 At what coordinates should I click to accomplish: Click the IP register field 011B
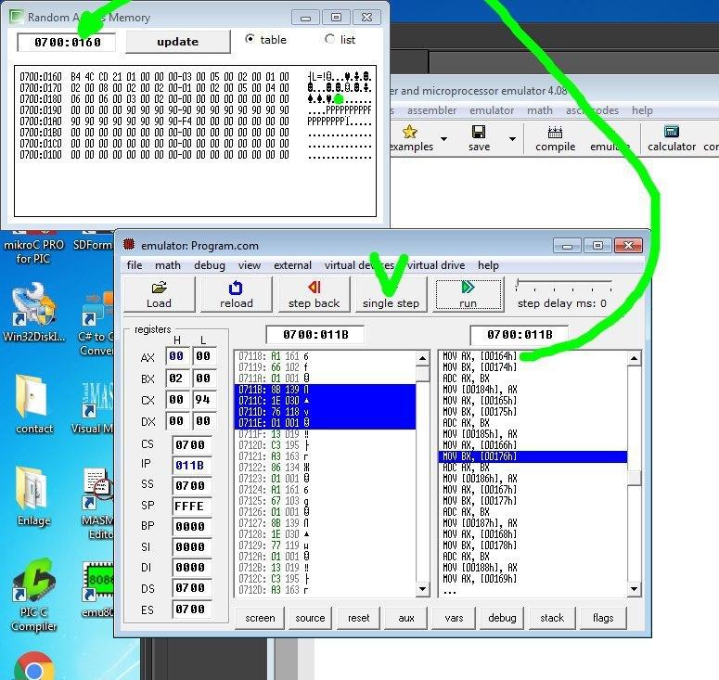(x=191, y=466)
